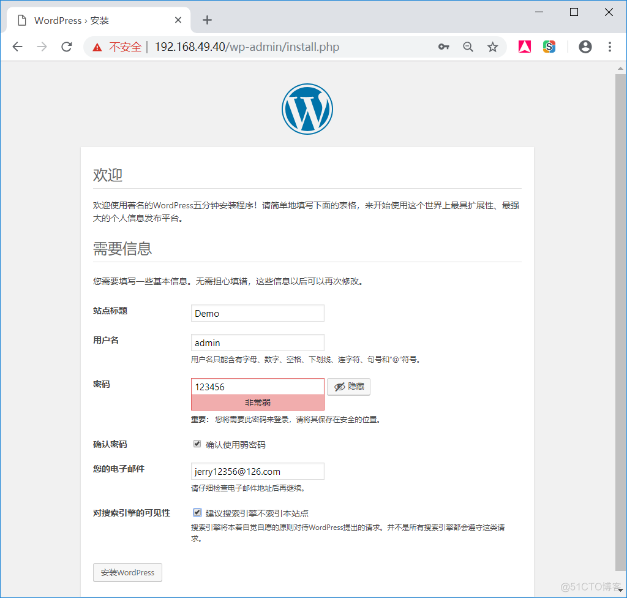Click the 安装WordPress button
The image size is (627, 598).
point(127,572)
